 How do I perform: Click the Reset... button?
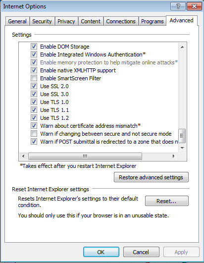coord(167,201)
